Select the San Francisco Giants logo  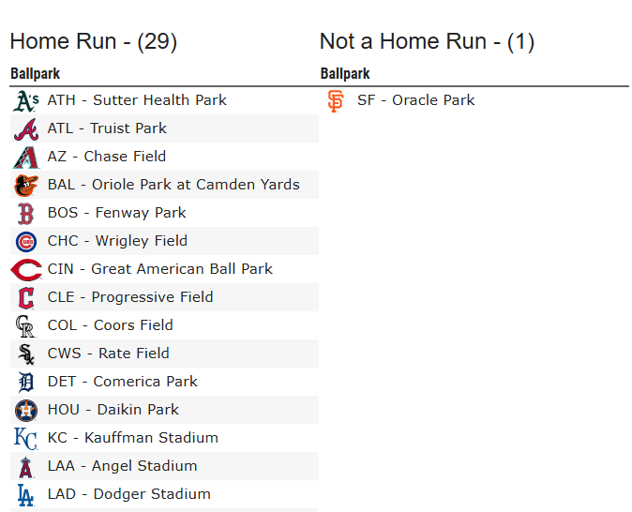tap(336, 100)
